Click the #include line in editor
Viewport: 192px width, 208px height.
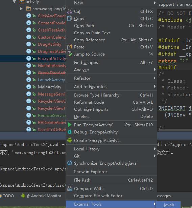[175, 20]
